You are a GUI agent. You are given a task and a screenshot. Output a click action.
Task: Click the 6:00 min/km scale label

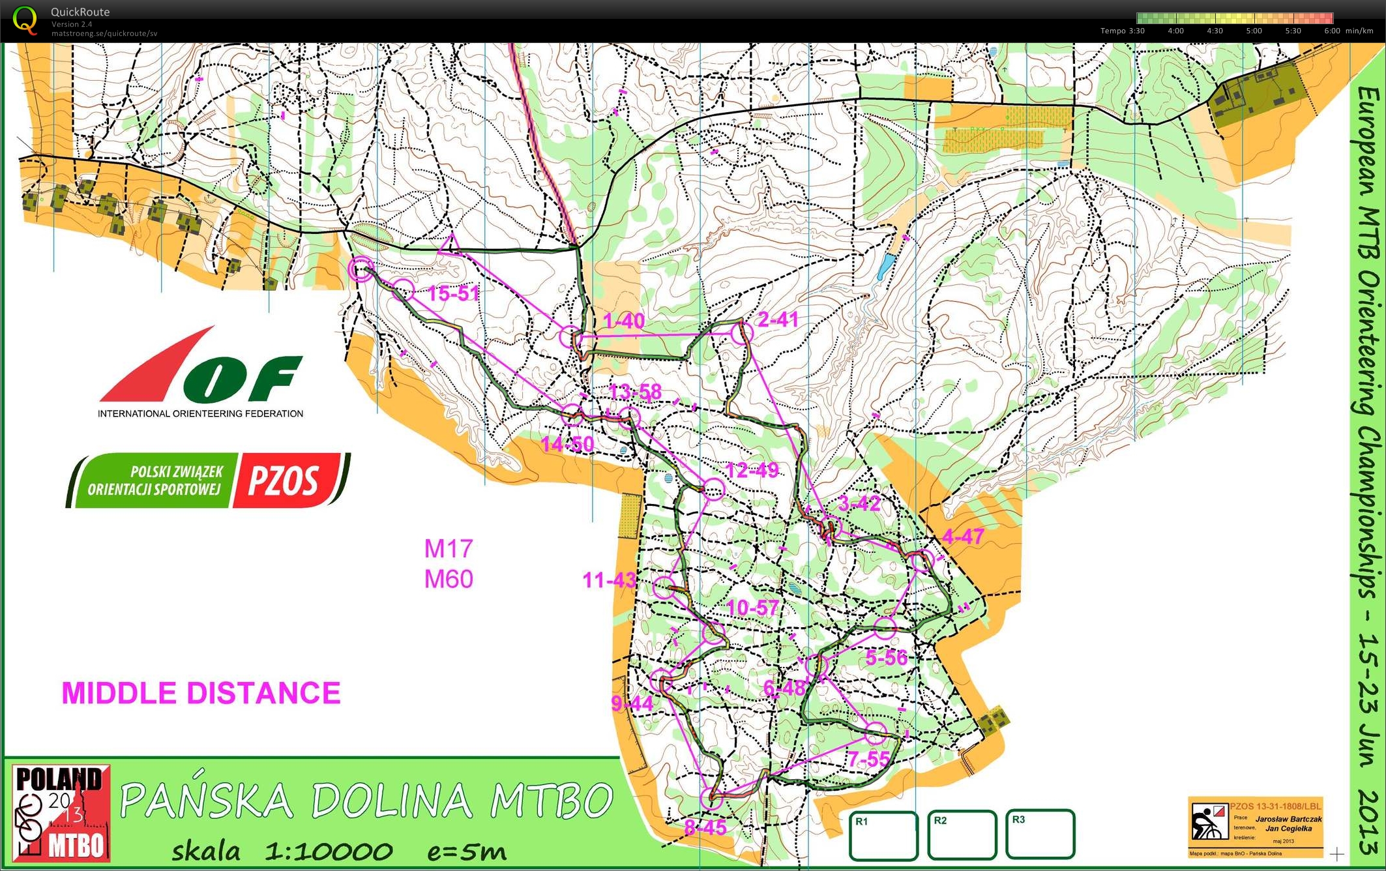coord(1348,31)
